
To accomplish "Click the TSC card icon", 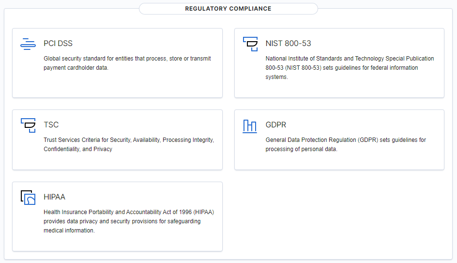I will click(28, 125).
